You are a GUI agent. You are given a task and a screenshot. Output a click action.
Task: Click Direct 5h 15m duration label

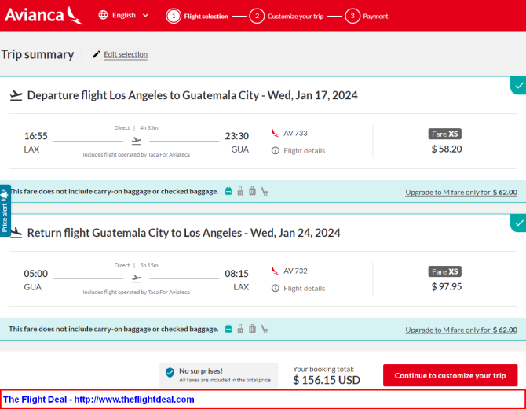tap(136, 266)
